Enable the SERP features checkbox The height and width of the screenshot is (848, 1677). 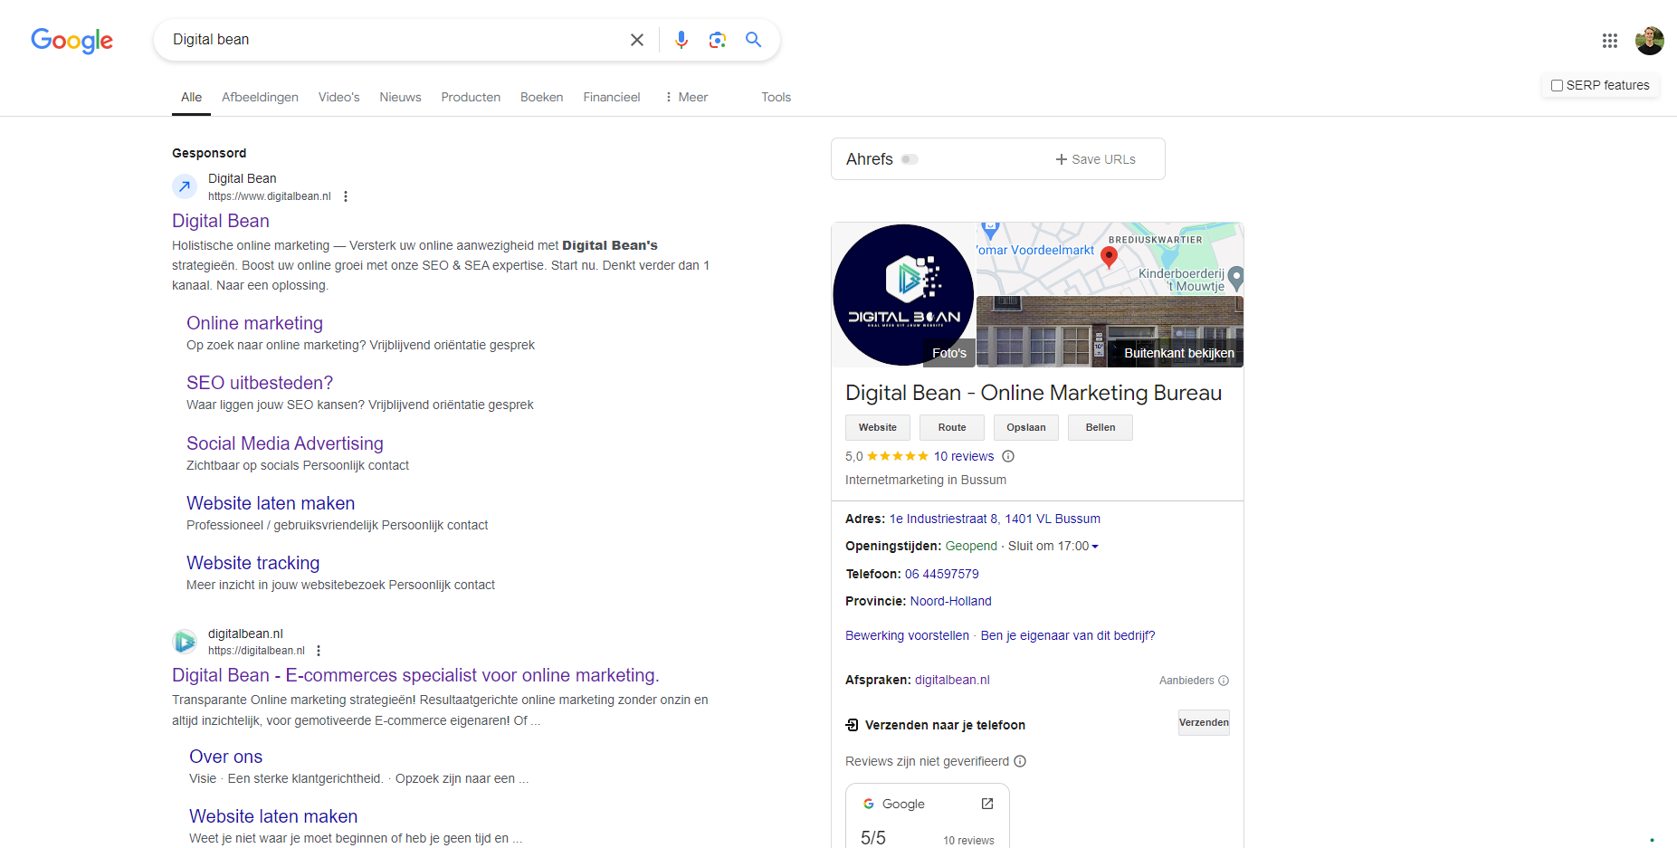click(1558, 84)
